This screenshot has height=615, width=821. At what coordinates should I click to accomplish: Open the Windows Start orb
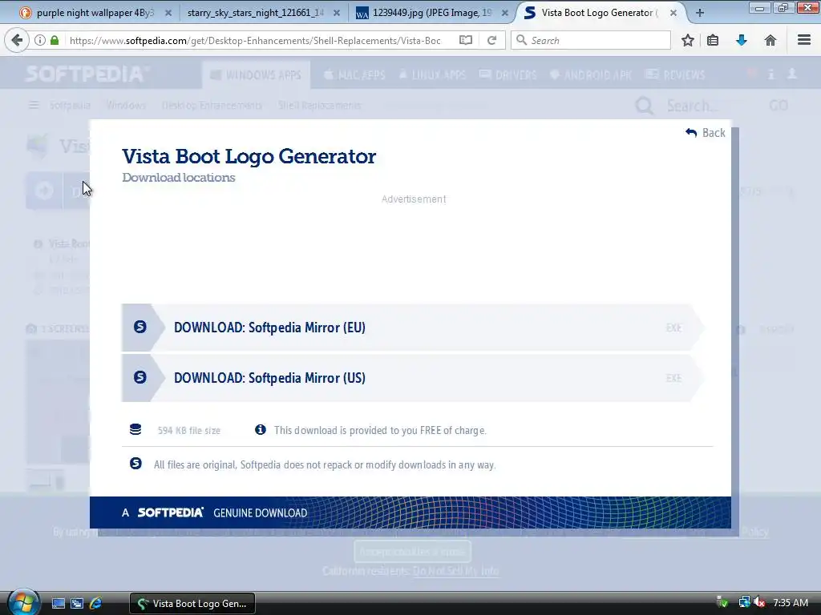[22, 602]
